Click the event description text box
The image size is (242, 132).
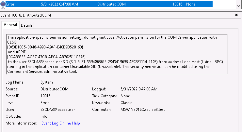(x=117, y=54)
